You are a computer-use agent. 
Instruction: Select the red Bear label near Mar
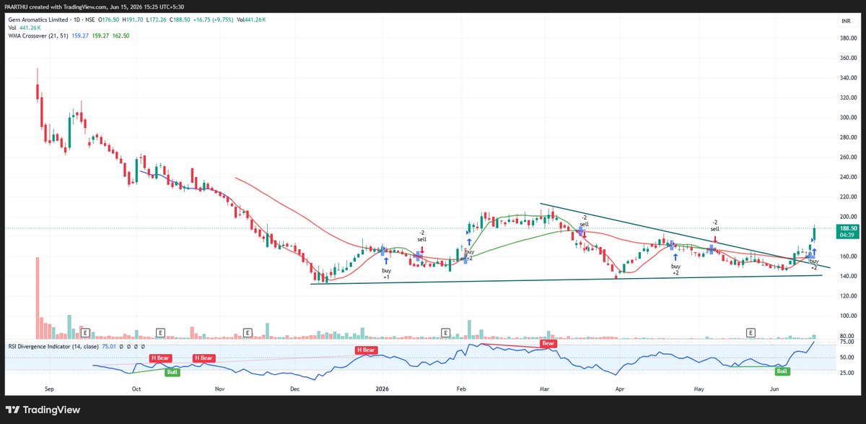tap(548, 344)
